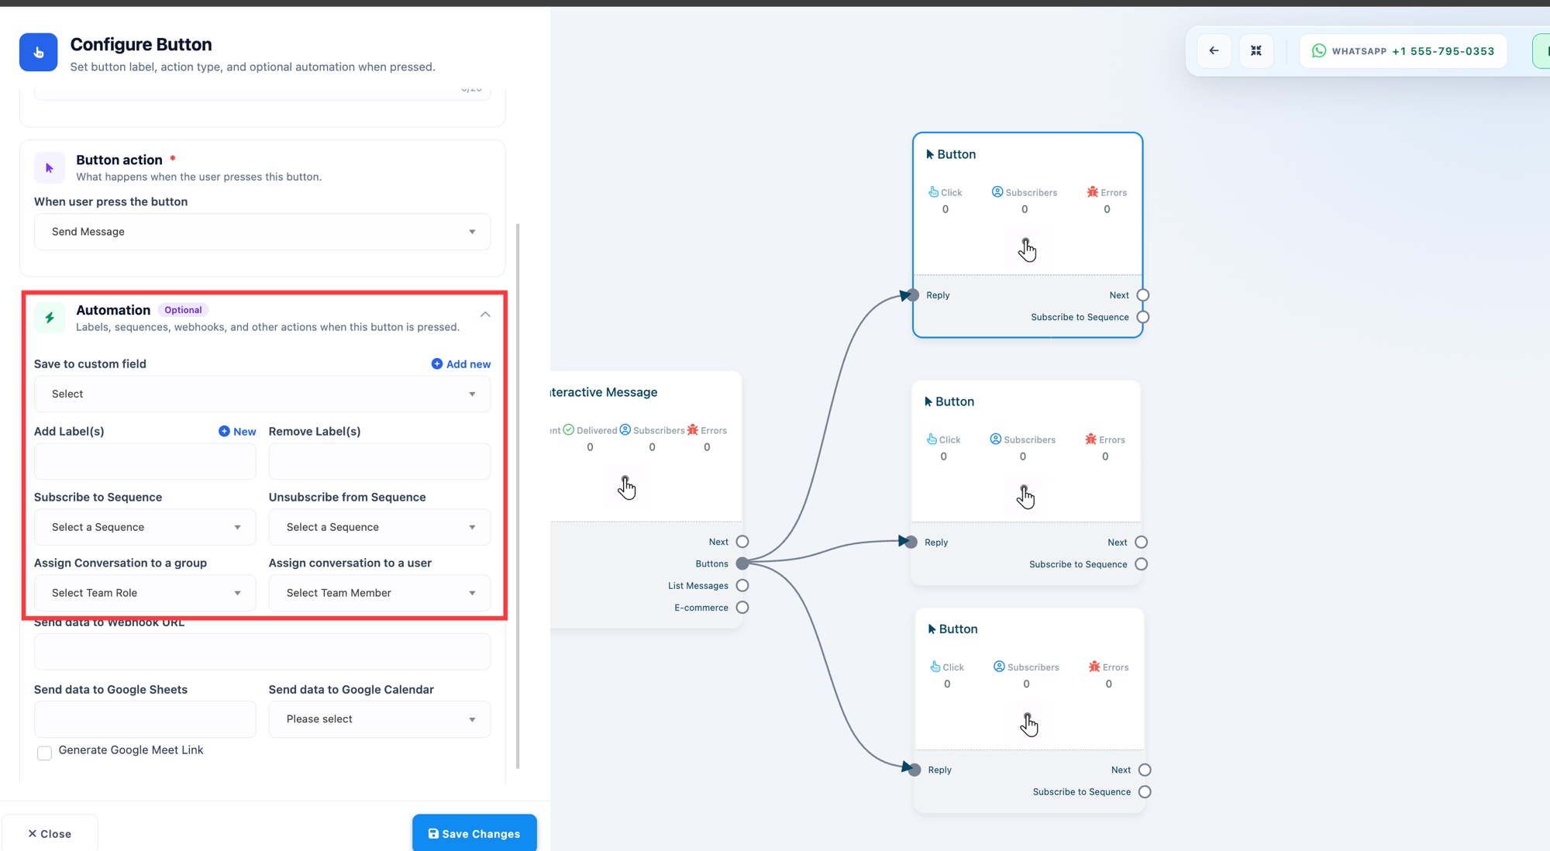
Task: Collapse the Automation section with the chevron
Action: pyautogui.click(x=485, y=315)
